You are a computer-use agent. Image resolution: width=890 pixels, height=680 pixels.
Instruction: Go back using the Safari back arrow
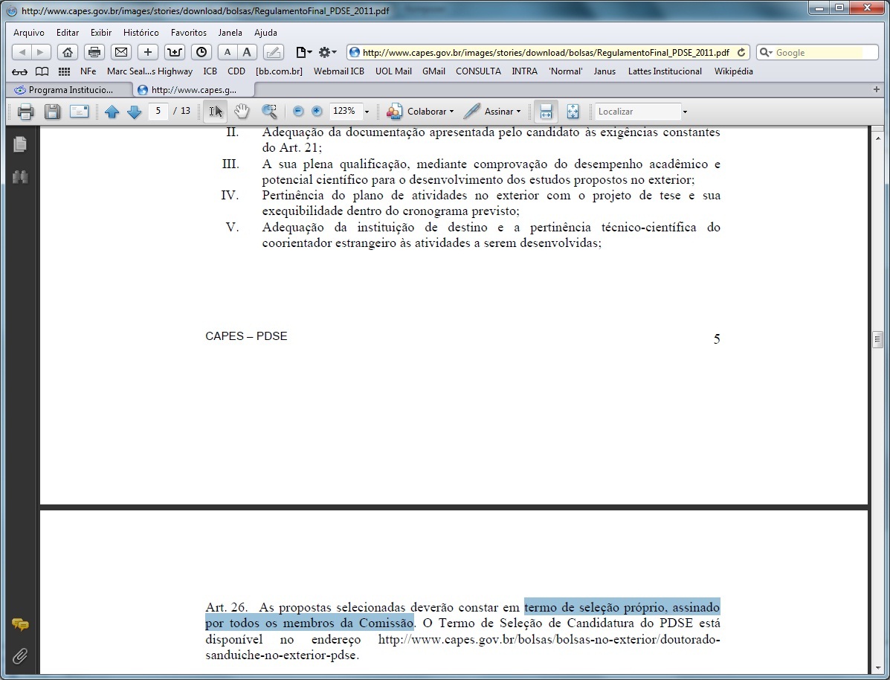22,52
